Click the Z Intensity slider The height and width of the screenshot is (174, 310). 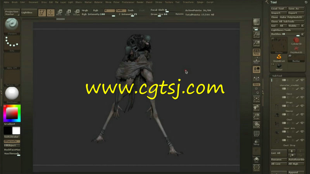(x=128, y=14)
